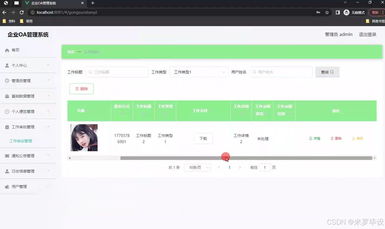Viewport: 385px width, 229px height.
Task: Click the 基础数据管理 sidebar icon
Action: (7, 96)
